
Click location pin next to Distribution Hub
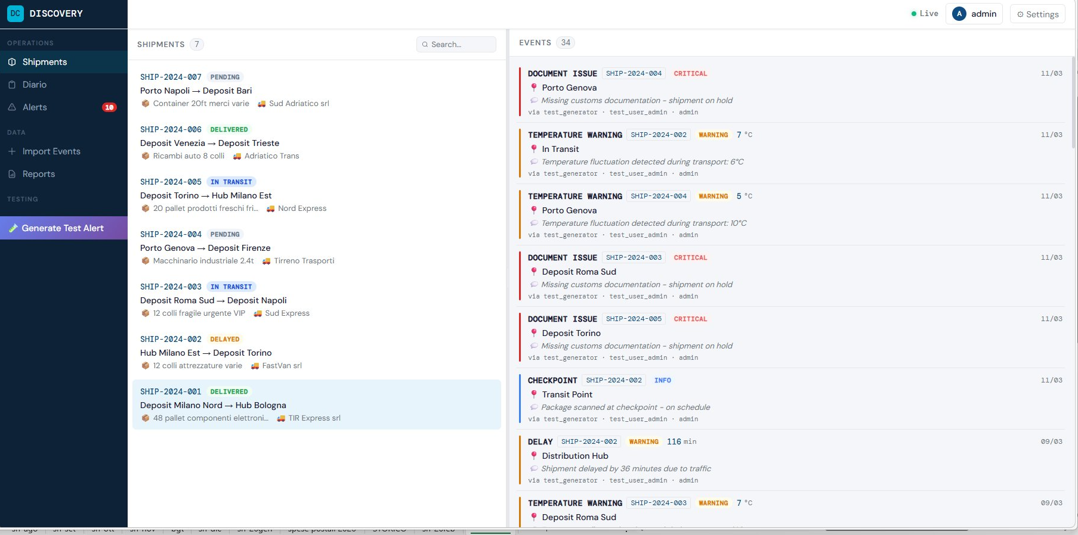534,456
